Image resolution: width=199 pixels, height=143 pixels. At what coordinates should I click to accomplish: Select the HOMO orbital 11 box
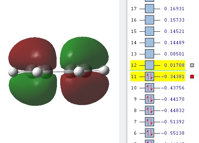coord(149,77)
